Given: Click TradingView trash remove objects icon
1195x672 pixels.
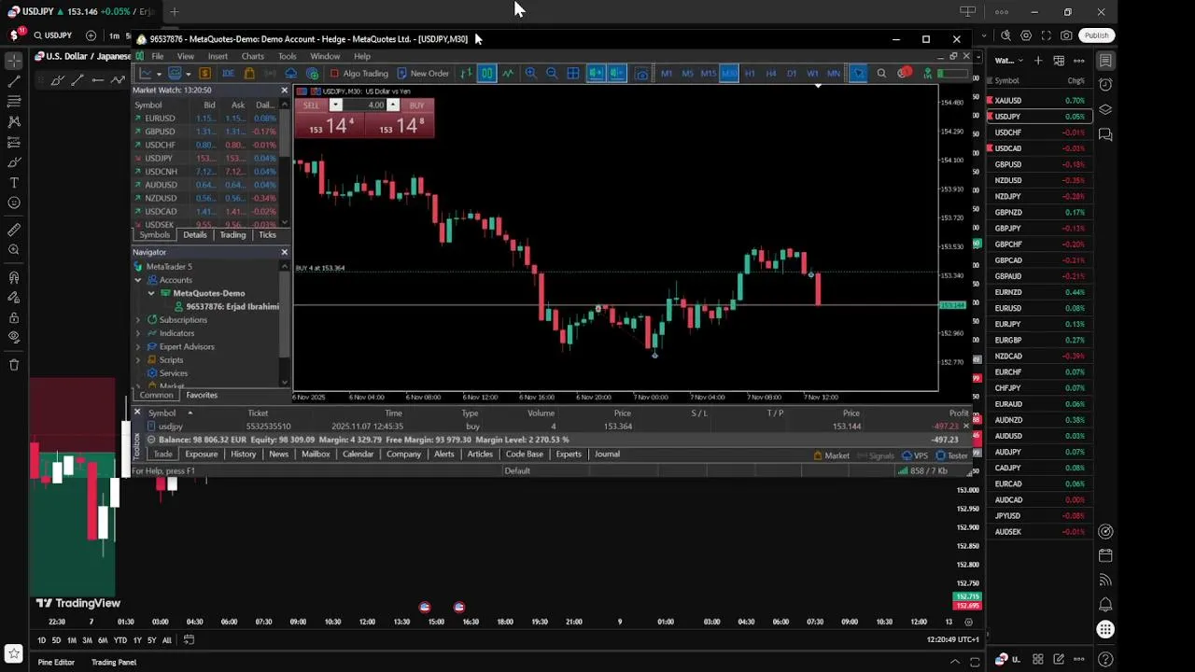Looking at the screenshot, I should point(13,365).
